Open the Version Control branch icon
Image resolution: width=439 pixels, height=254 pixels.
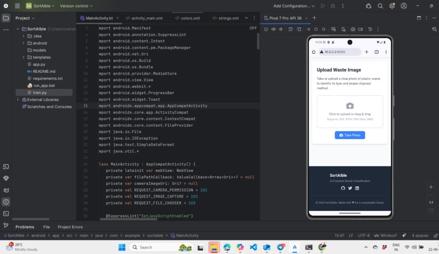click(x=6, y=225)
